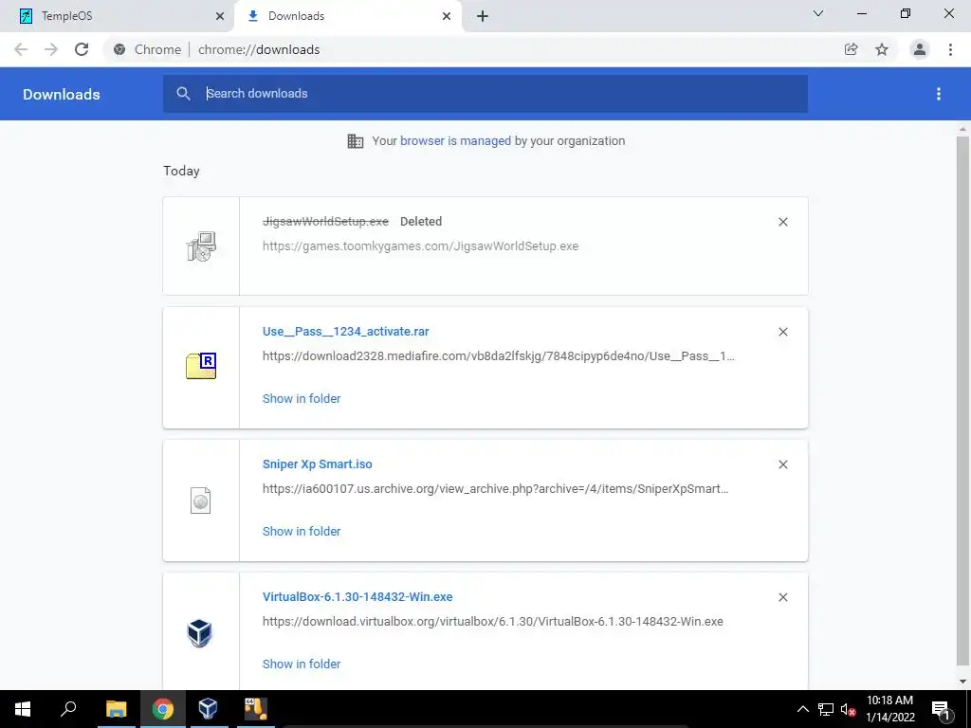Show Sniper Xp Smart.iso in folder

[x=302, y=531]
